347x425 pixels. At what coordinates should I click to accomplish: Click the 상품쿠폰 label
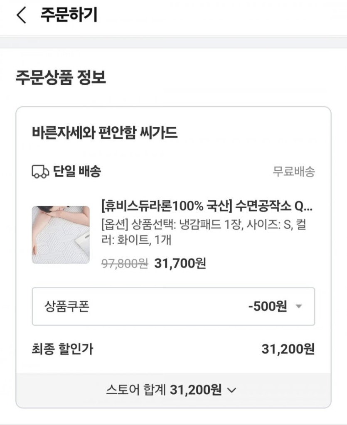click(x=67, y=307)
